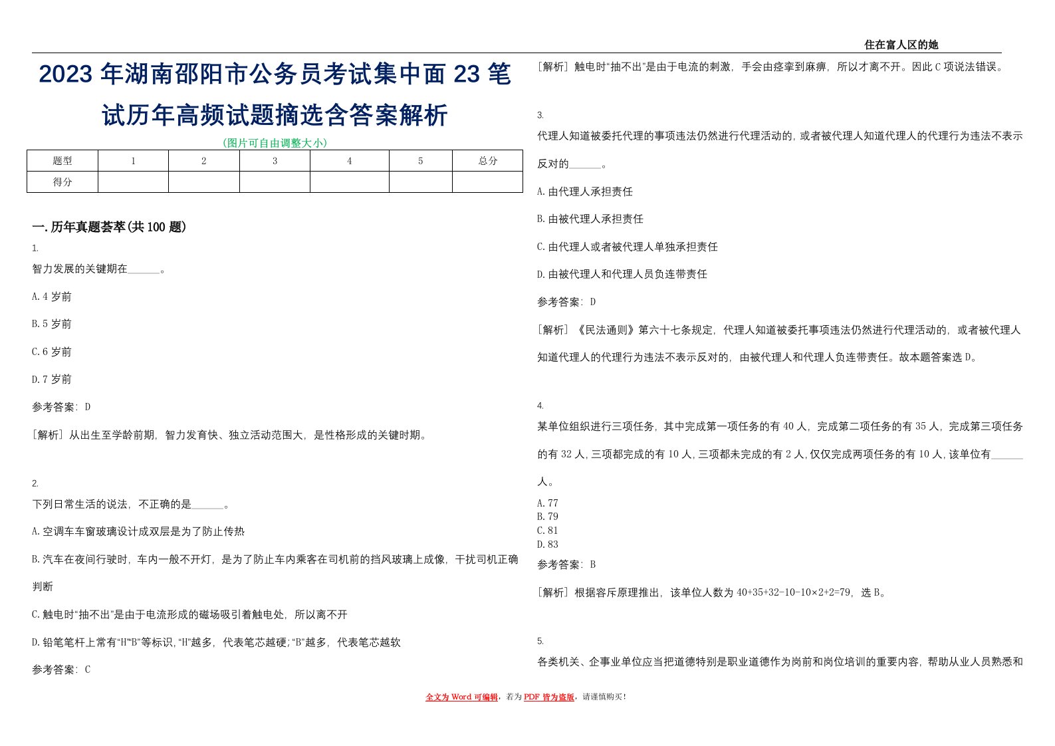This screenshot has width=1055, height=746.
Task: Click question text '智力发展的关键期在'
Action: 80,269
